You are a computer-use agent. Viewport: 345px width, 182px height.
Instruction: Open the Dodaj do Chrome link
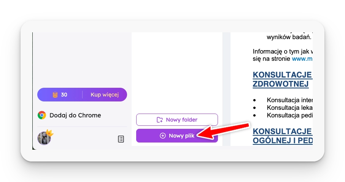tap(75, 115)
